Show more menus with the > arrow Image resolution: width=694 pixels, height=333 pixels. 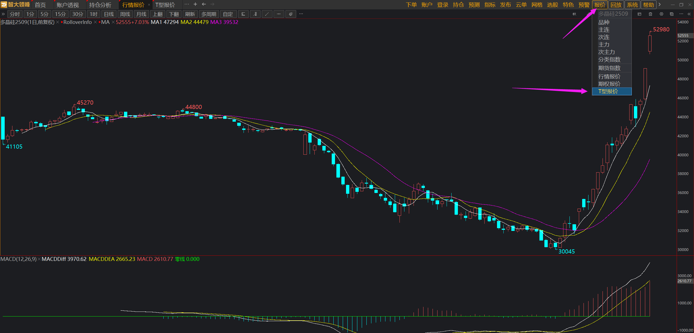tap(660, 5)
